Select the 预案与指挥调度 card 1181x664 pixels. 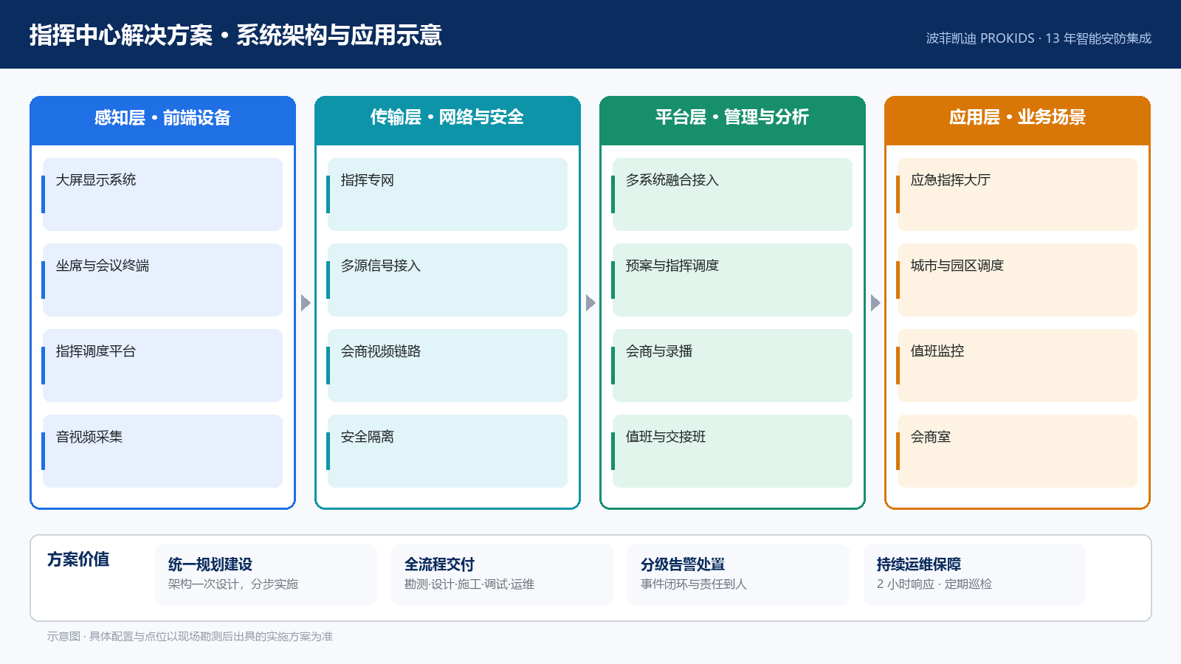732,280
